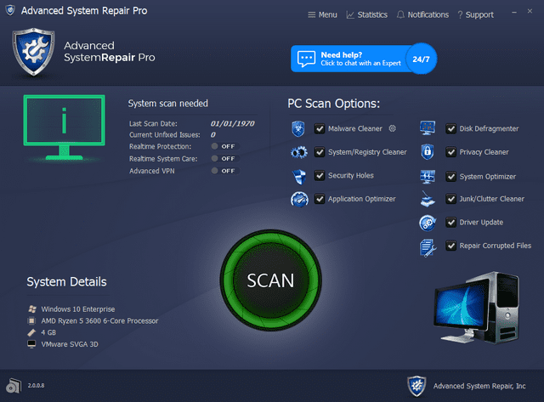The image size is (544, 402).
Task: Toggle Realtime System Care on
Action: tap(226, 158)
